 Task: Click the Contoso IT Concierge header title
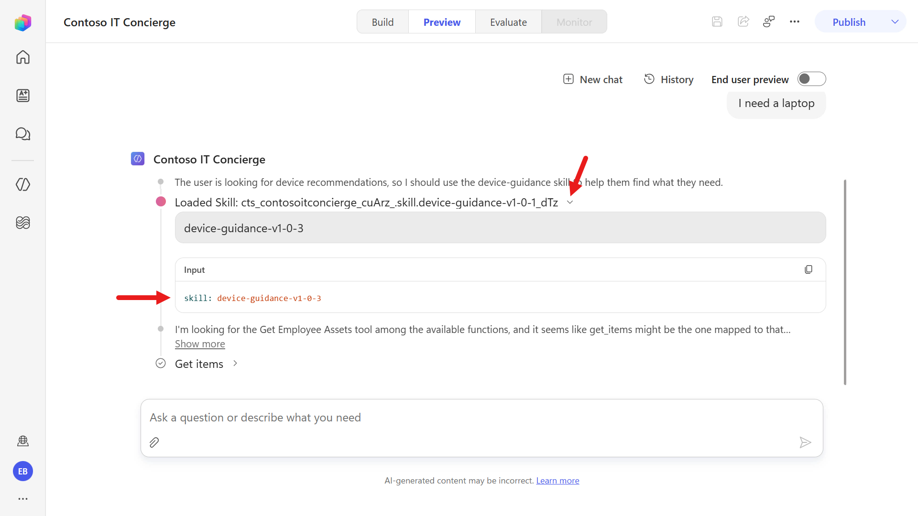[x=120, y=22]
